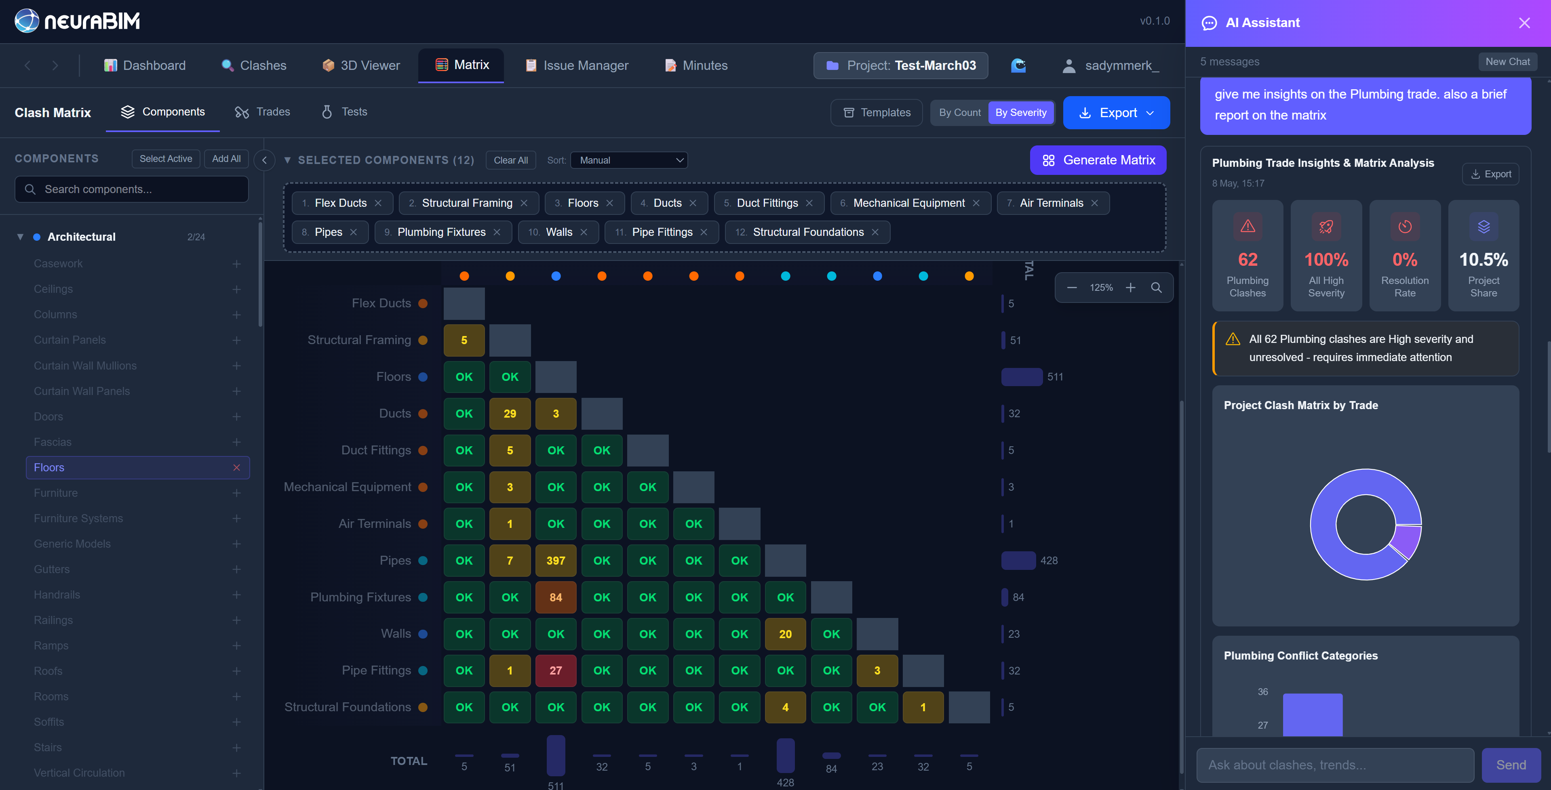Screen dimensions: 1551x790
Task: Close the AI Assistant panel
Action: pyautogui.click(x=1524, y=23)
